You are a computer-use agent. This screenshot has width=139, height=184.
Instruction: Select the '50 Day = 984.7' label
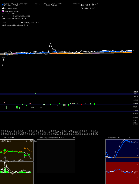coord(11,8)
